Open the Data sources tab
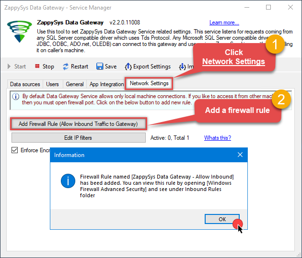This screenshot has height=258, width=302. tap(25, 84)
